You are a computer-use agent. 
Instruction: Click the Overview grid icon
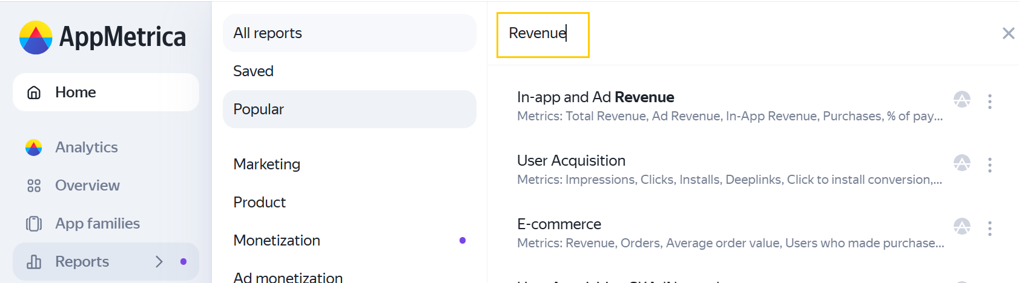pyautogui.click(x=34, y=186)
